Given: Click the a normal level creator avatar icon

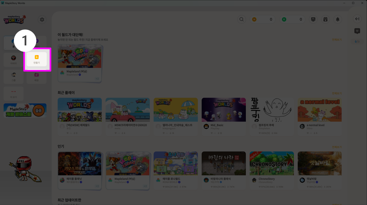Looking at the screenshot, I should point(302,127).
